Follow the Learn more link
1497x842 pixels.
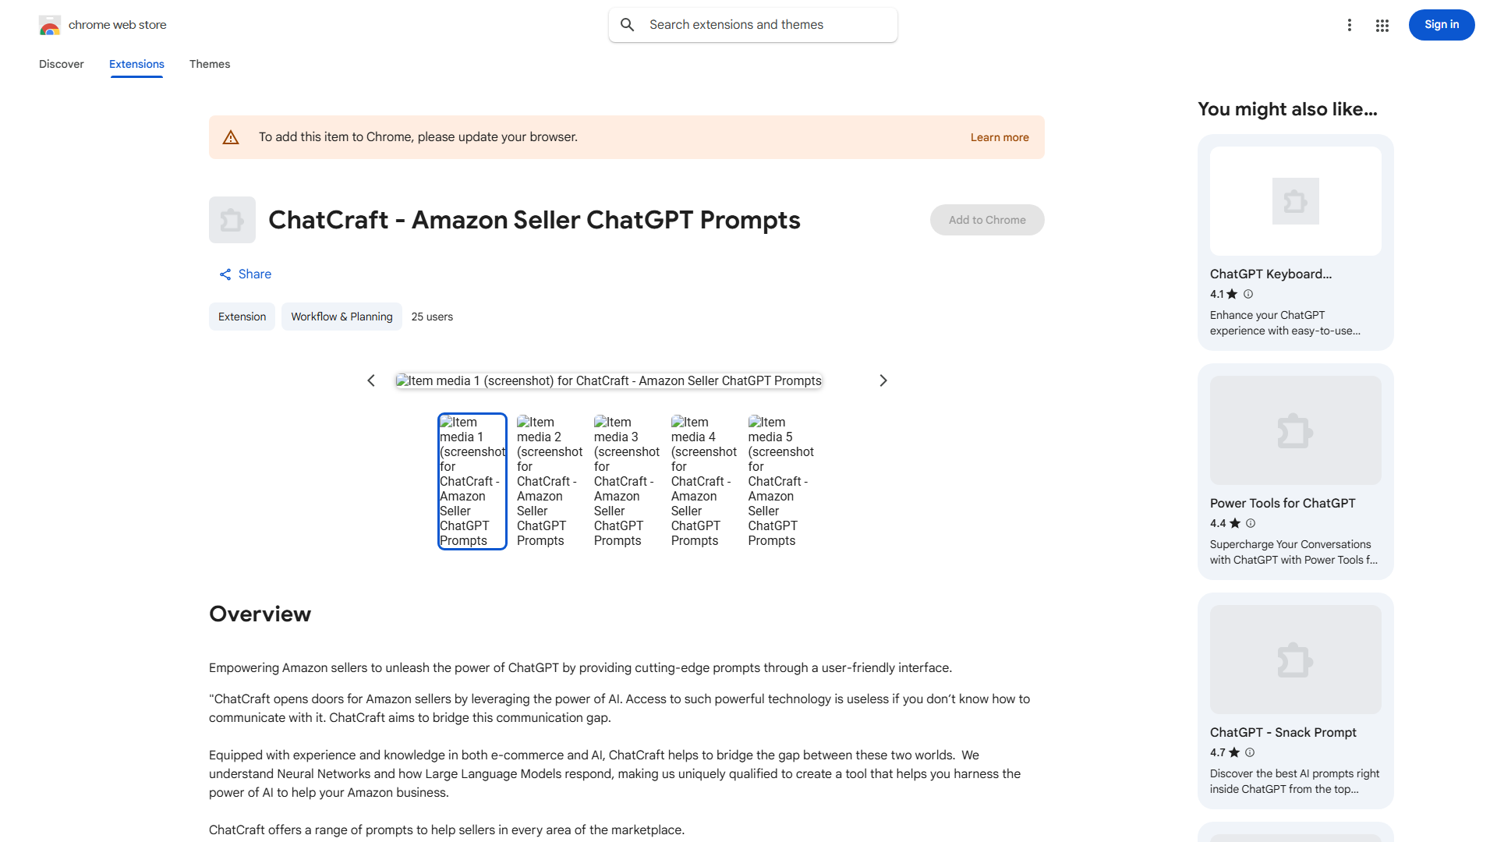[x=999, y=137]
